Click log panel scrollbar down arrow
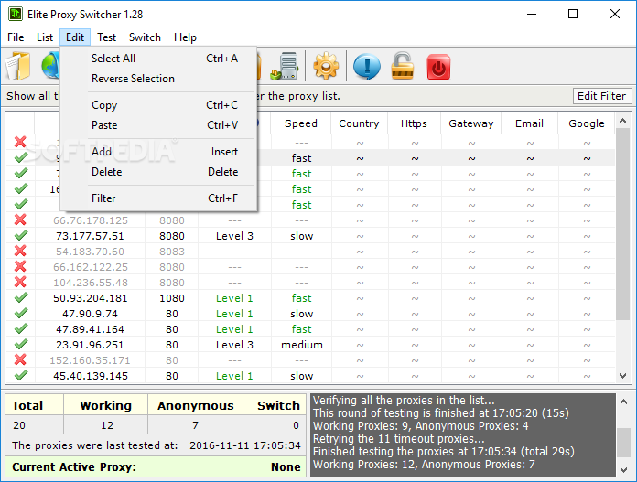Viewport: 637px width, 482px height. click(623, 470)
